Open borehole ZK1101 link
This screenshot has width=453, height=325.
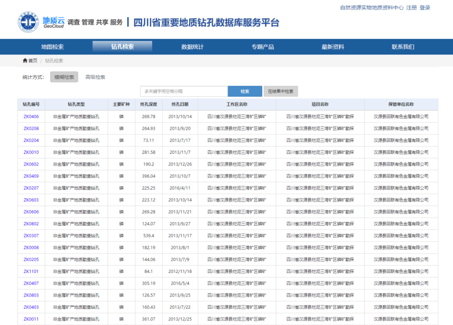[31, 271]
